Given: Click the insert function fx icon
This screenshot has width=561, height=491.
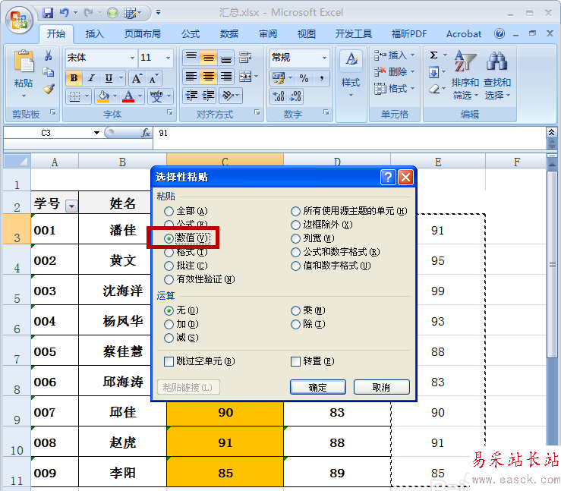Looking at the screenshot, I should pos(145,133).
